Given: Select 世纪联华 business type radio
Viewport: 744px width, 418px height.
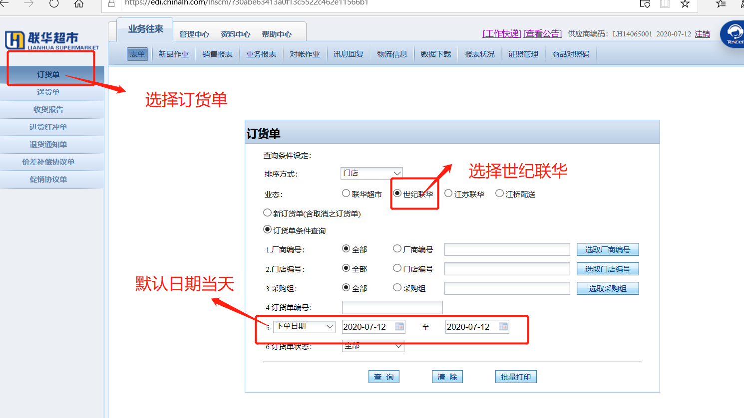Looking at the screenshot, I should pyautogui.click(x=397, y=193).
